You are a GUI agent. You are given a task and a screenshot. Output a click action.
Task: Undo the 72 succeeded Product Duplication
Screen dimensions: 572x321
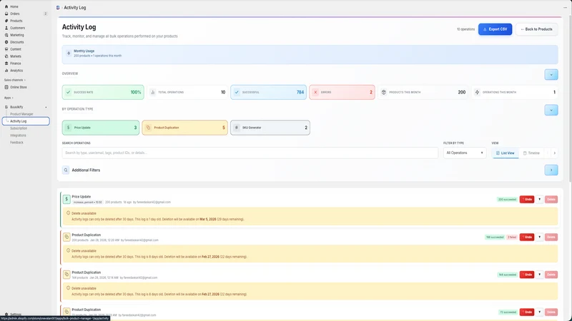coord(527,312)
